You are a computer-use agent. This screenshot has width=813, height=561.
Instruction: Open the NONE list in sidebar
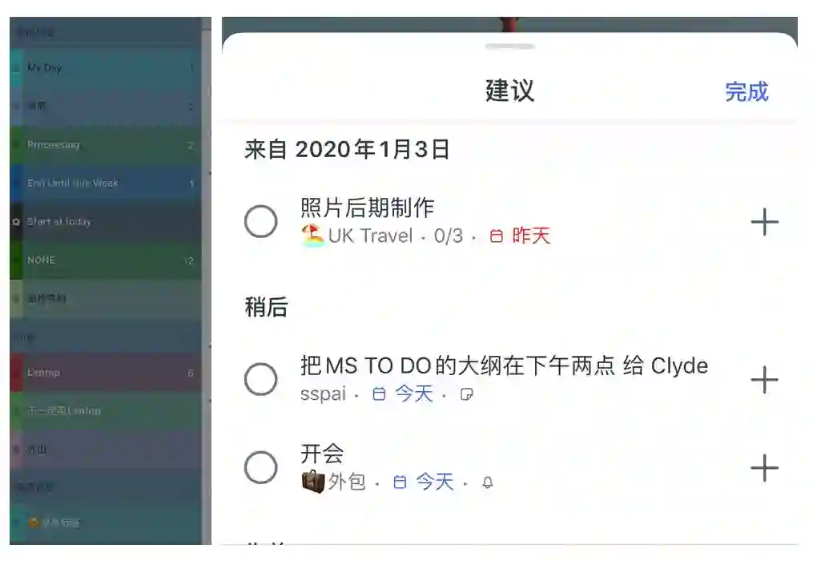point(106,260)
